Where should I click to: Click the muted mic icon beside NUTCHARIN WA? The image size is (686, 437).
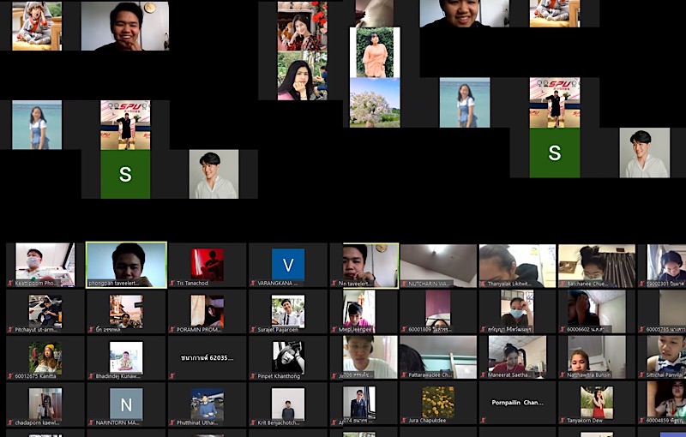point(404,284)
